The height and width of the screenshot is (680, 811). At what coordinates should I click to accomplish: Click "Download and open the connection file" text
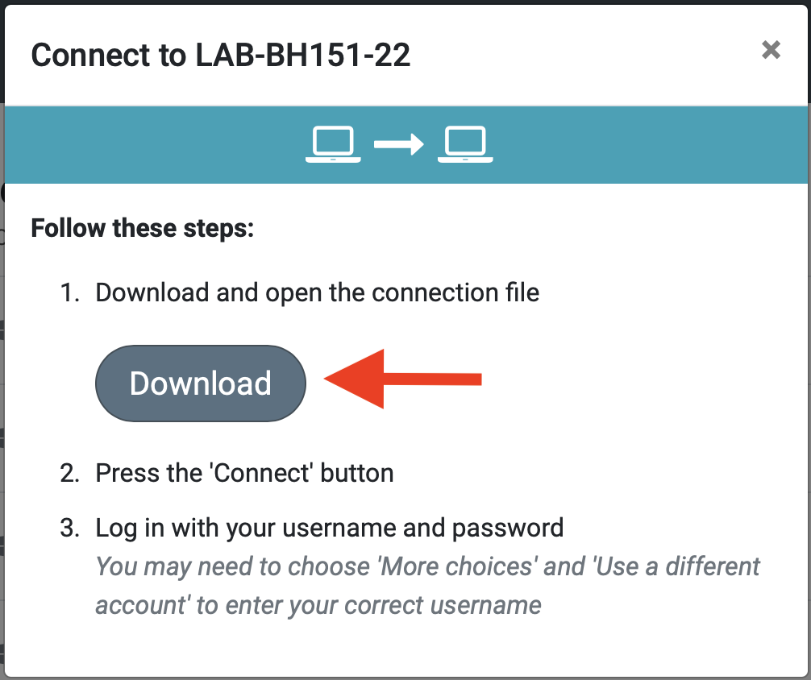click(x=318, y=292)
